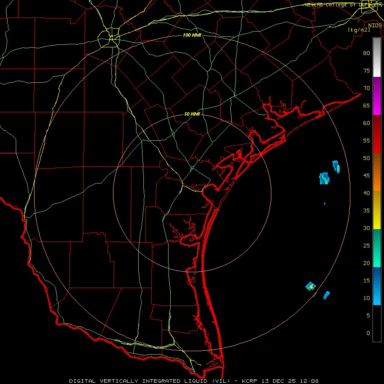Click the 15 value on the VIL scale
This screenshot has width=384, height=384.
click(367, 281)
